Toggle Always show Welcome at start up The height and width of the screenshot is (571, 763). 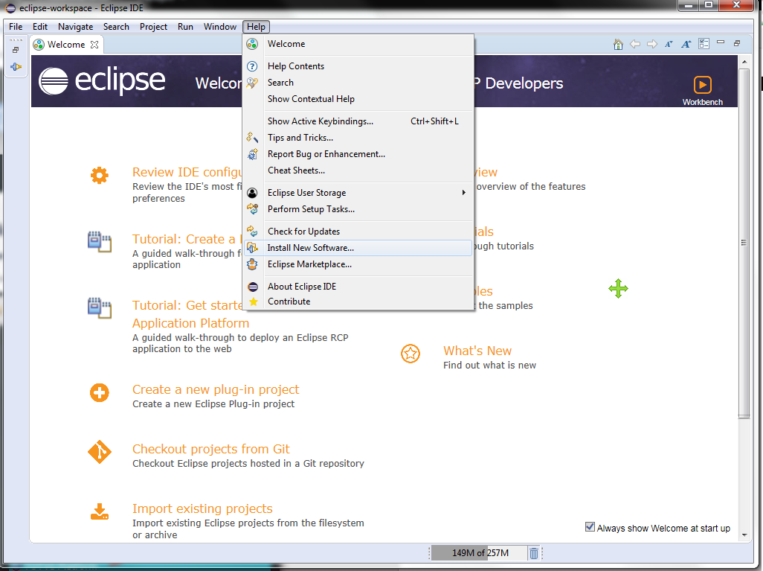(589, 527)
